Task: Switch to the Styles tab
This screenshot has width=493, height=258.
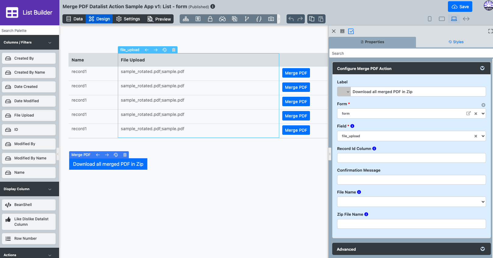Action: pyautogui.click(x=456, y=42)
